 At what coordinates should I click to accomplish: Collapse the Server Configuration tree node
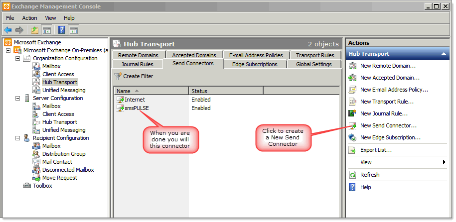(x=18, y=98)
